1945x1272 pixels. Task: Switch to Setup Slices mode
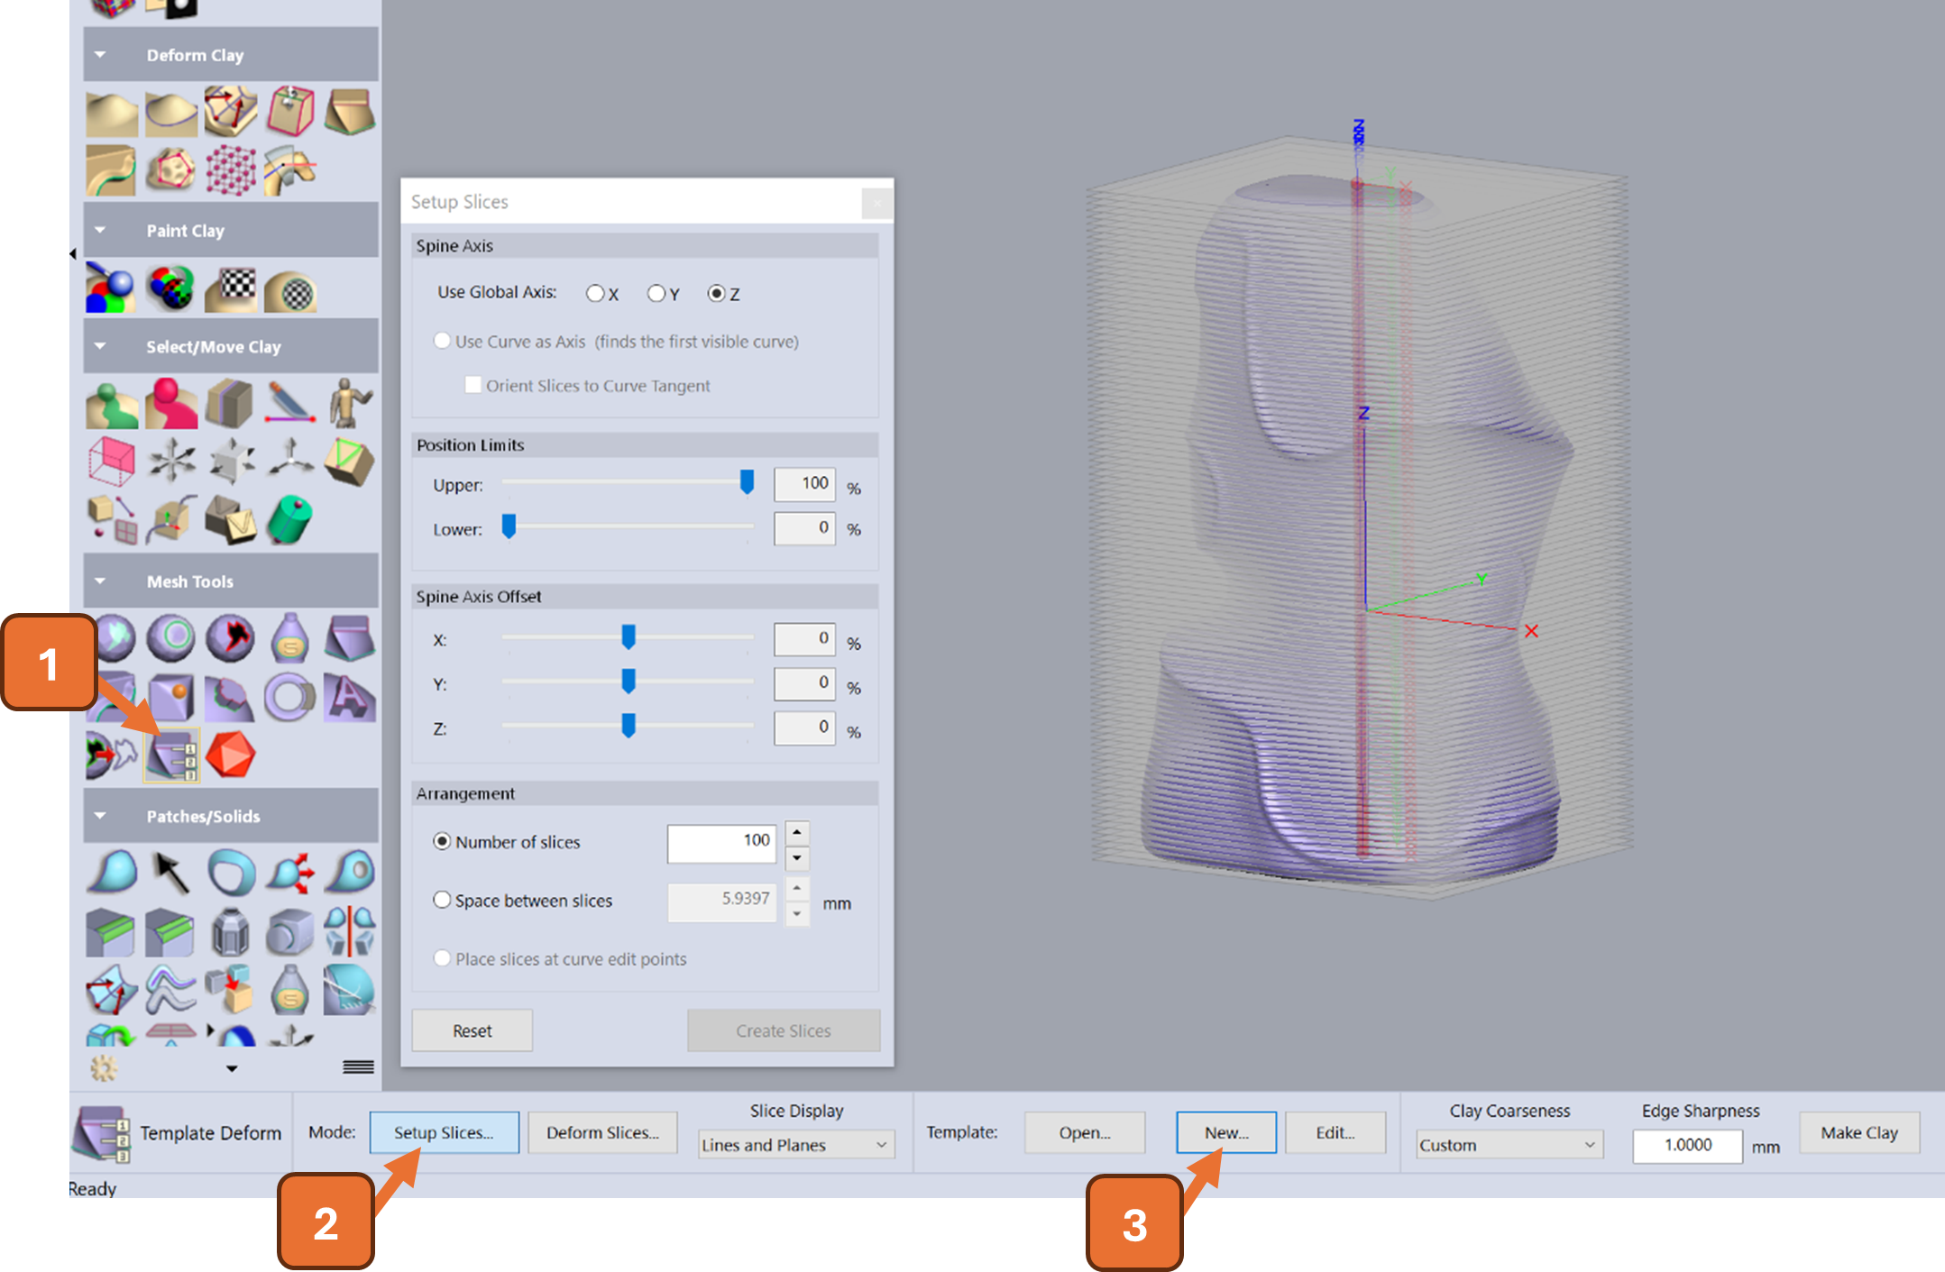pos(444,1132)
